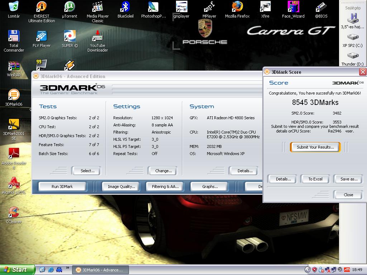
Task: Click Close button in Score window
Action: click(x=348, y=194)
